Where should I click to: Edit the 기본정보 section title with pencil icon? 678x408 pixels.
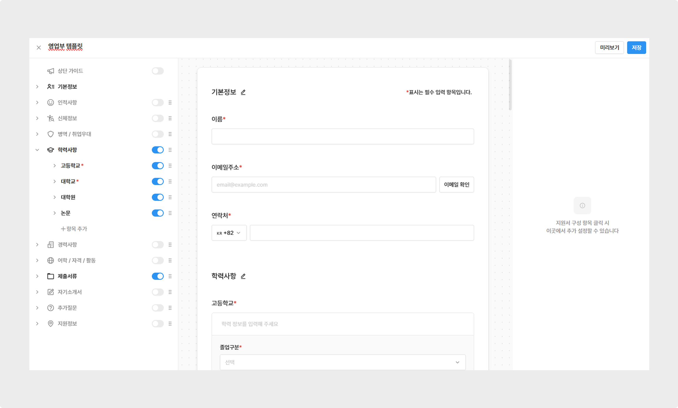[x=243, y=92]
